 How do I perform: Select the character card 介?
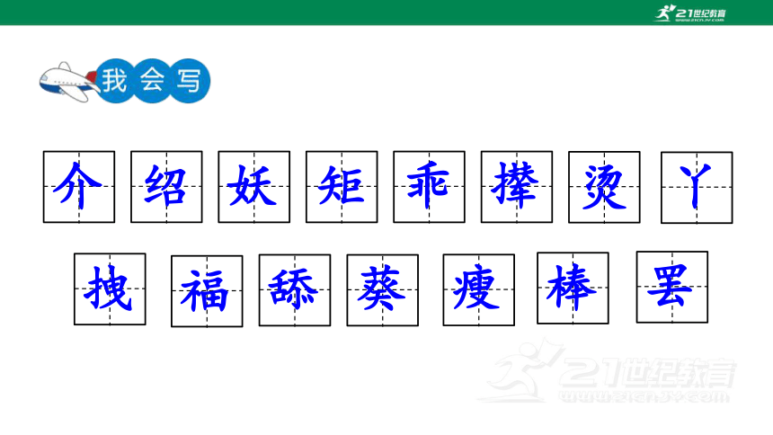tap(79, 187)
